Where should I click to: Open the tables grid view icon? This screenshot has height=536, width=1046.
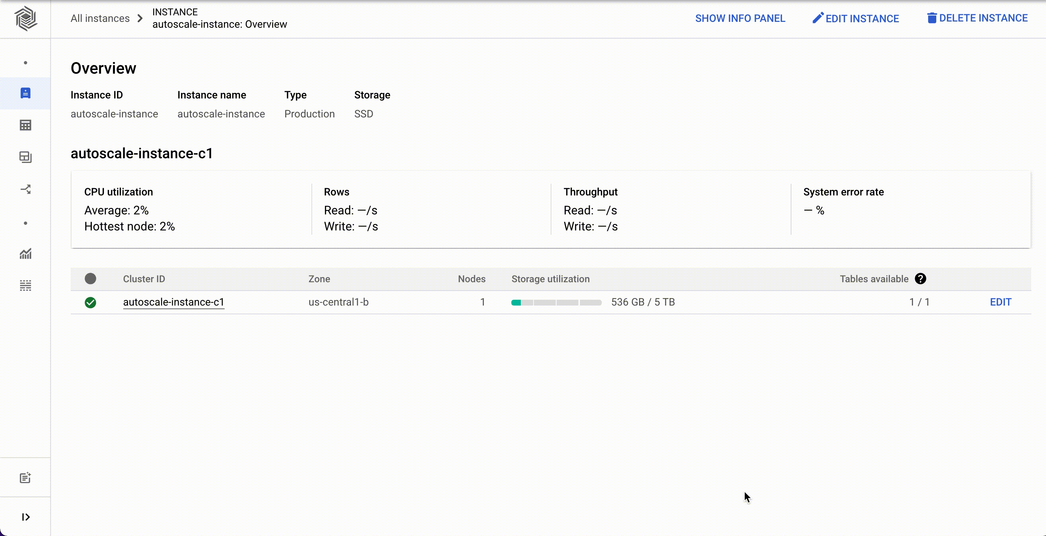pos(25,125)
